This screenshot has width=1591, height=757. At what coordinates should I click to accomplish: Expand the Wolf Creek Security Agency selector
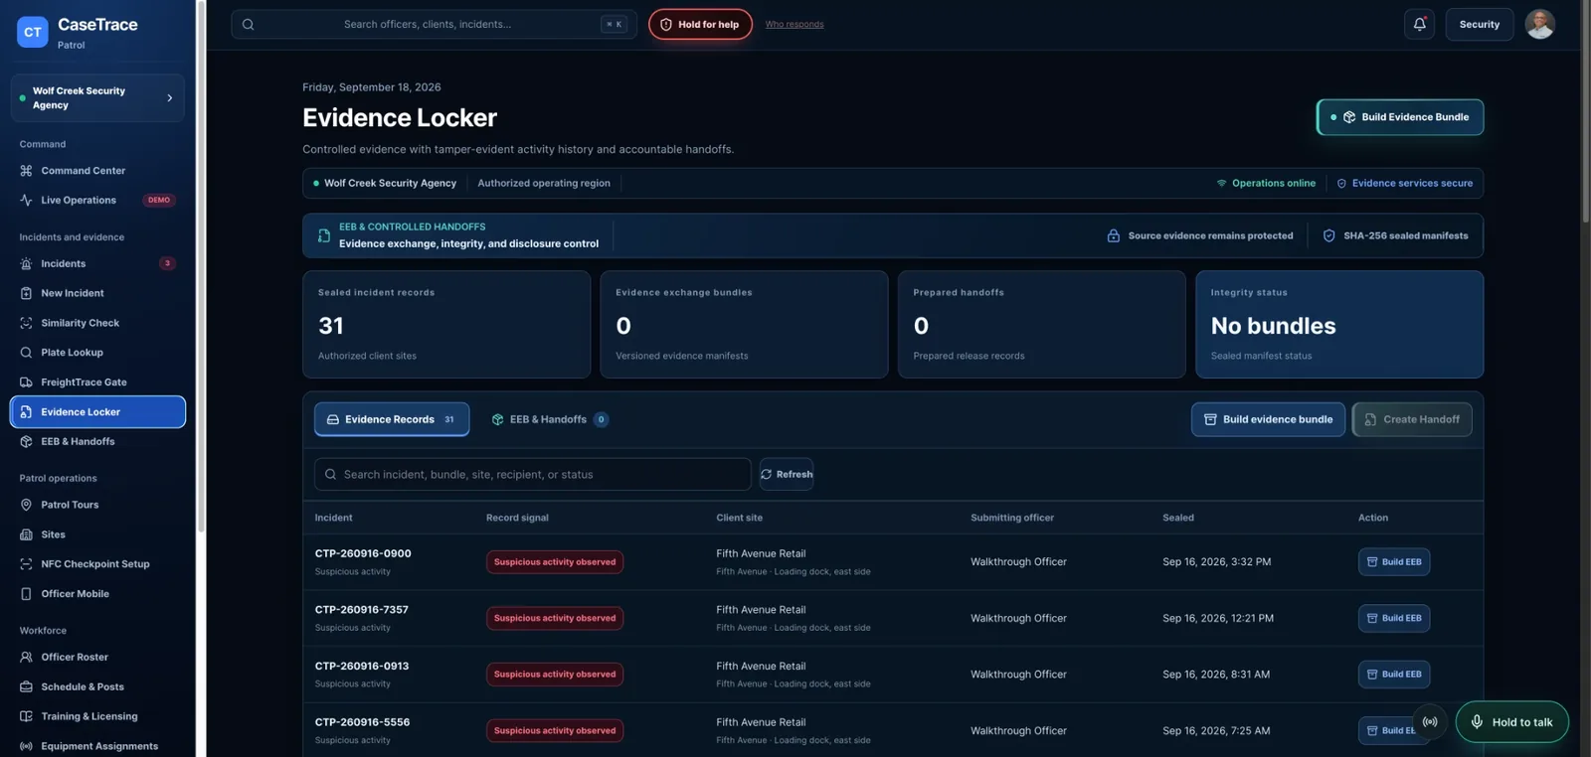coord(97,97)
